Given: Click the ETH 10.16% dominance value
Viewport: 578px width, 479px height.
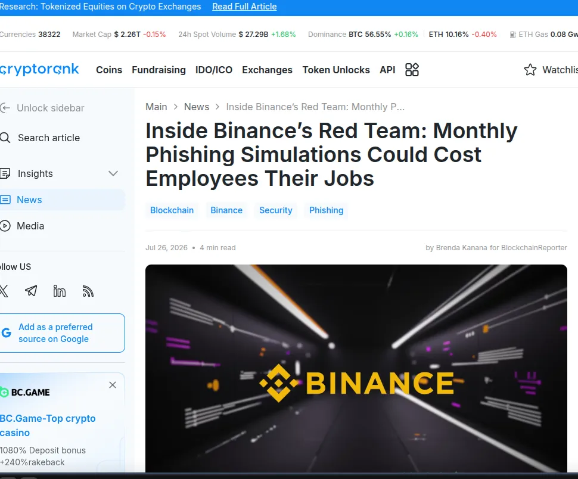Looking at the screenshot, I should click(449, 35).
